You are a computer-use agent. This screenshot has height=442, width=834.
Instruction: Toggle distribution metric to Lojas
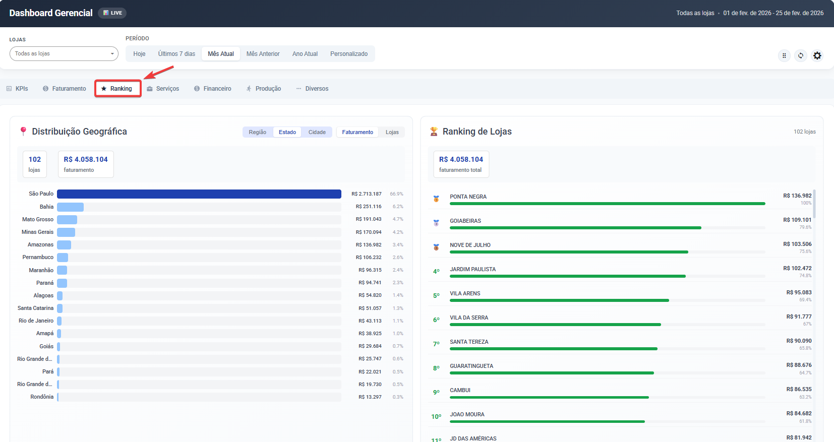point(392,132)
